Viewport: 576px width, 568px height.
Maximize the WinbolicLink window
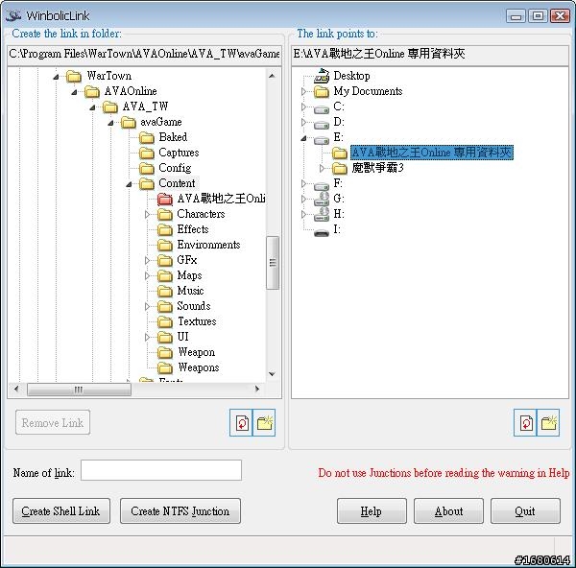538,15
